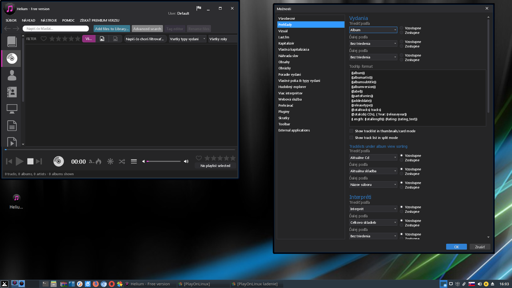Screen dimensions: 512x288
Task: Mark current track favorite with player heart
Action: tap(199, 158)
